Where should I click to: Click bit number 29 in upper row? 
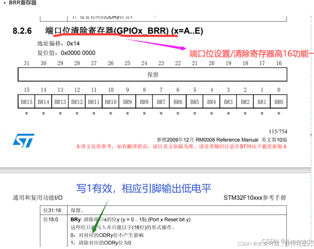(x=60, y=63)
